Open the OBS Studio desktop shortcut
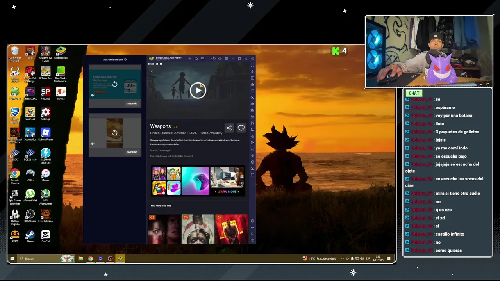Image resolution: width=500 pixels, height=281 pixels. pos(30,216)
